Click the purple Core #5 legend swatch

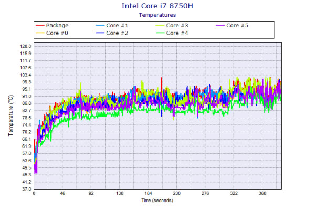click(x=220, y=26)
